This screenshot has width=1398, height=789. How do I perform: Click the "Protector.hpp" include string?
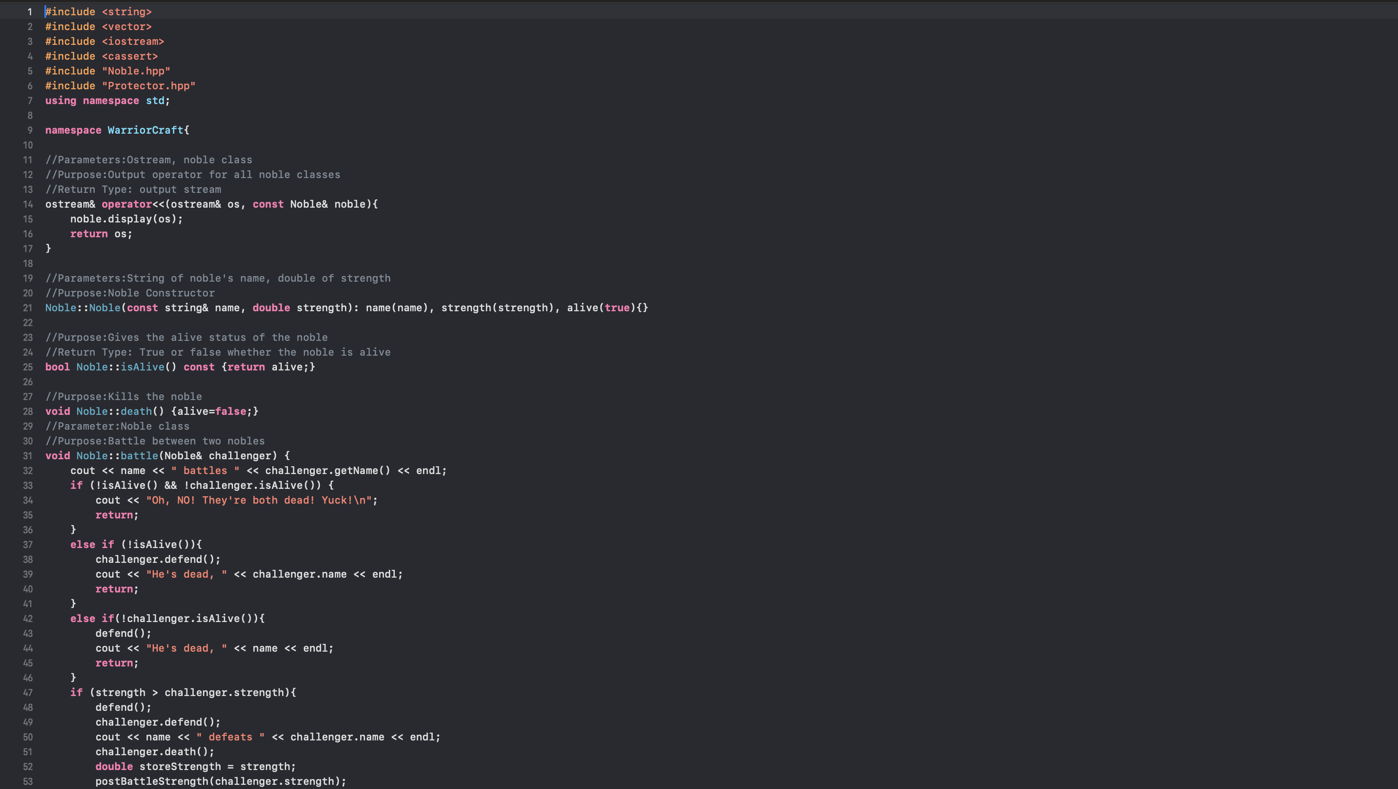pos(148,86)
